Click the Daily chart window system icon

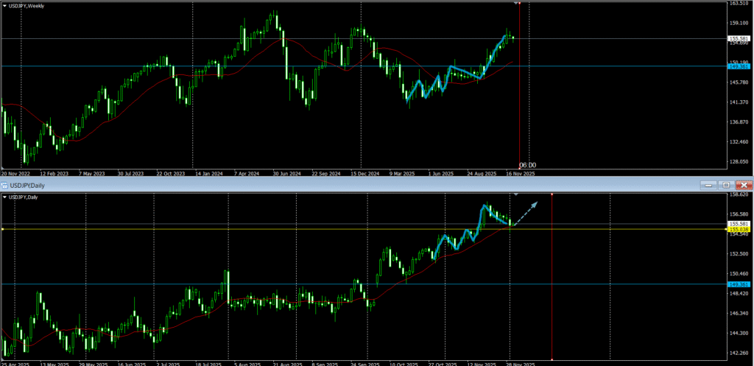click(4, 184)
